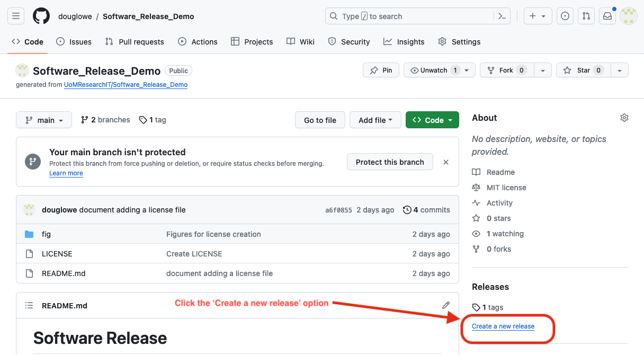644x355 pixels.
Task: Open About settings gear icon
Action: pos(624,118)
